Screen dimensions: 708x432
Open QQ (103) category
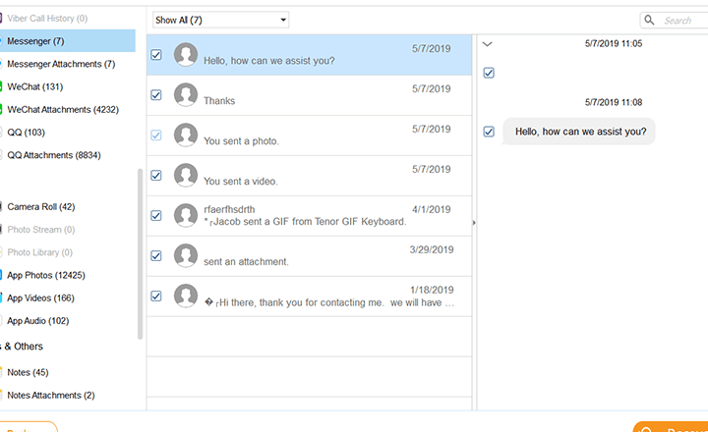tap(26, 133)
